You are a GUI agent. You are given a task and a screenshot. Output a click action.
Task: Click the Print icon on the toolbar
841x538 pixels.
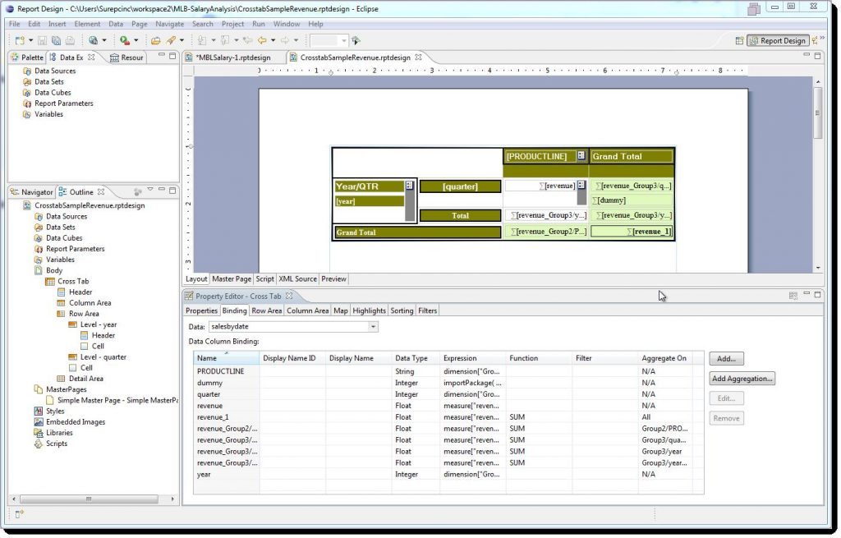68,39
